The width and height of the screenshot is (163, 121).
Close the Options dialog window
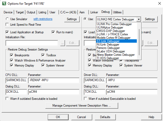point(158,3)
